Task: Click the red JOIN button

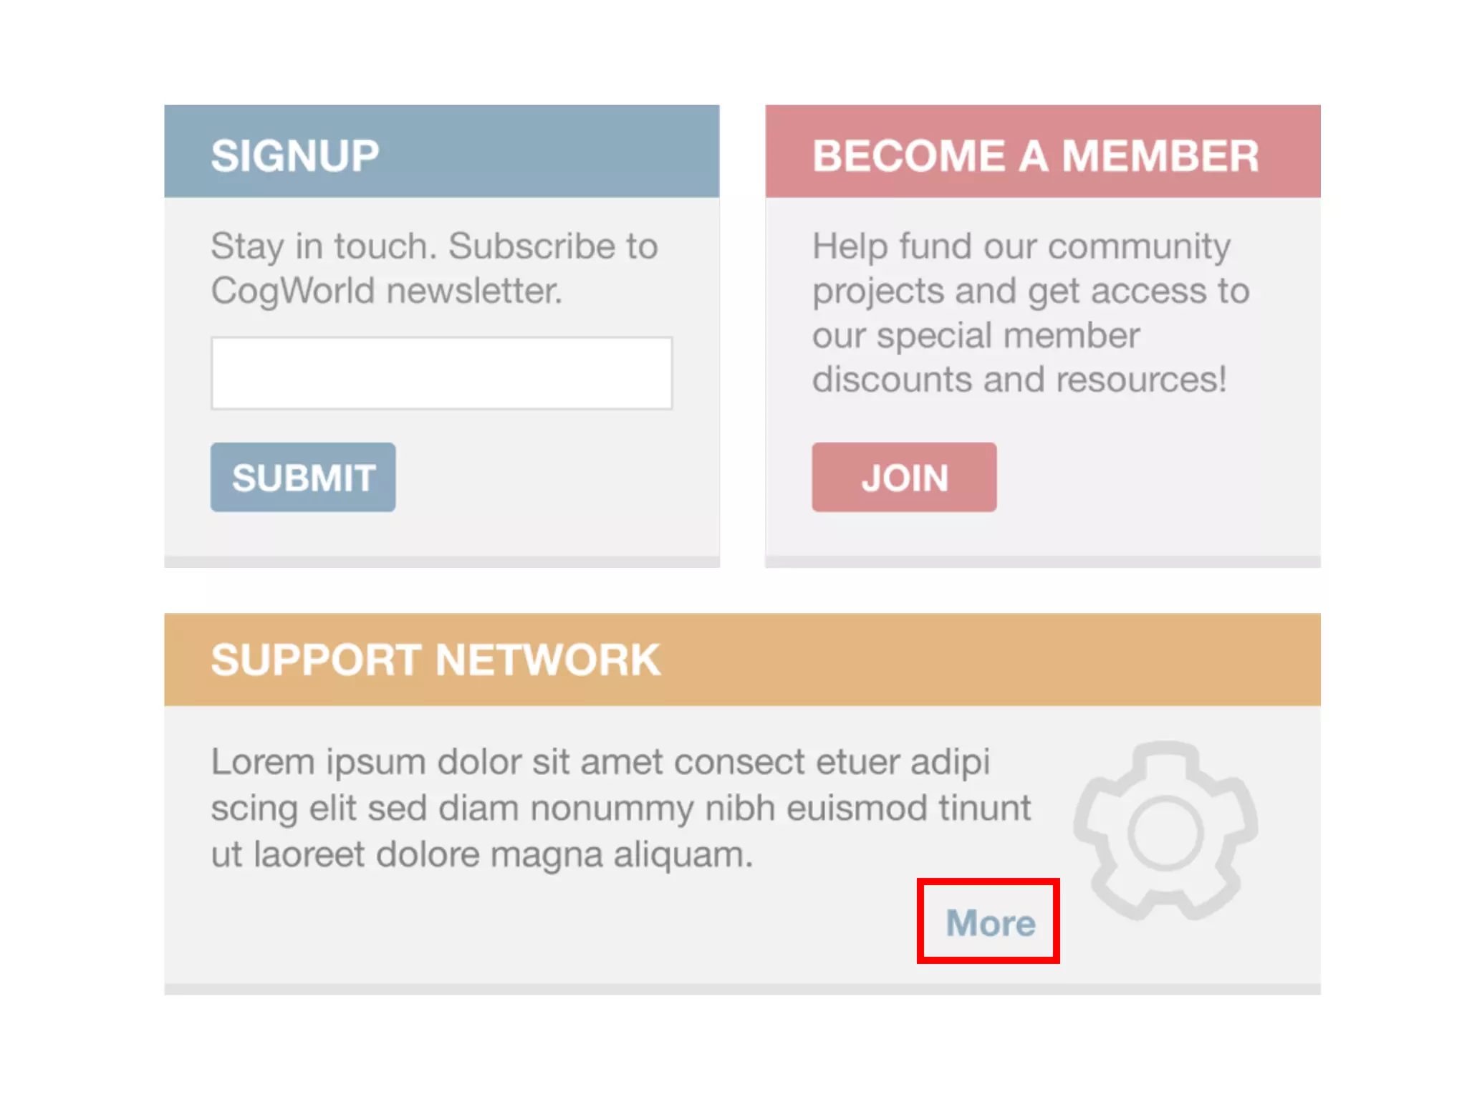Action: point(904,477)
